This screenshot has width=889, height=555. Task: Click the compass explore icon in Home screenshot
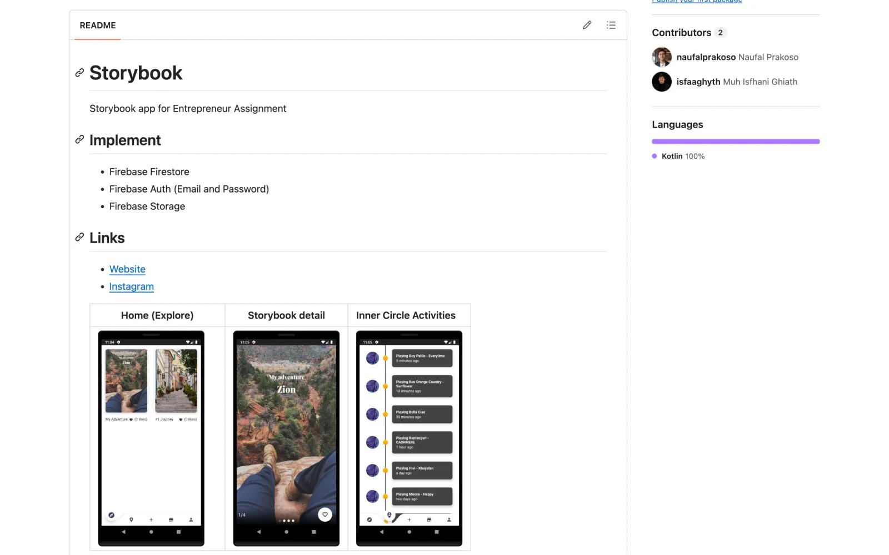click(111, 516)
